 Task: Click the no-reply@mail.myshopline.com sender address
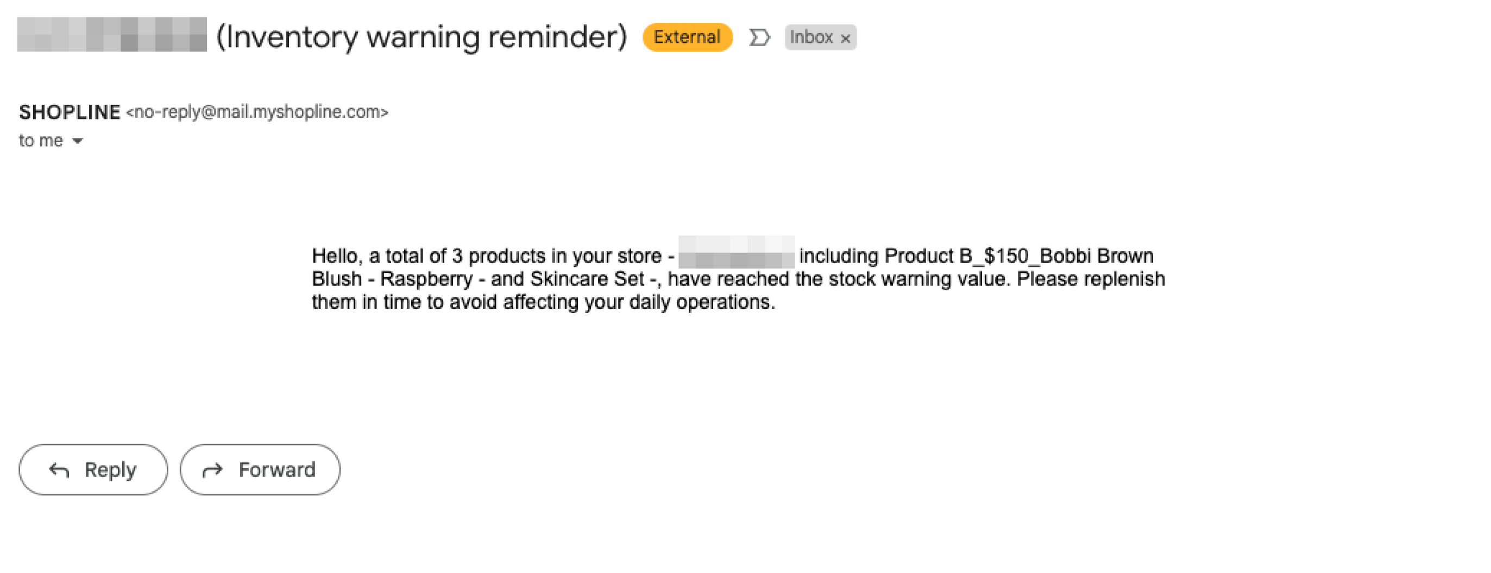(x=257, y=112)
